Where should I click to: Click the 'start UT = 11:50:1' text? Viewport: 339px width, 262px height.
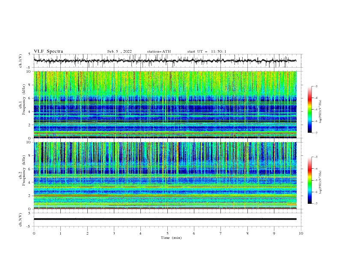(x=207, y=51)
